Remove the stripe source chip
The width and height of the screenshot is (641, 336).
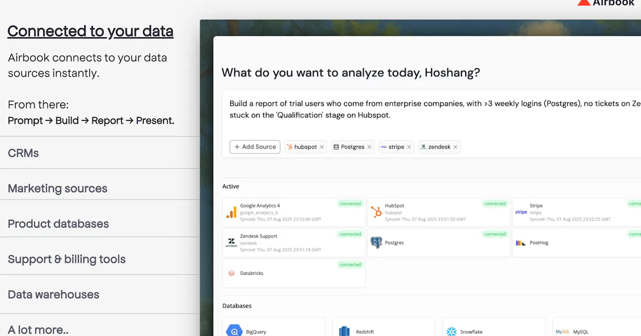409,147
